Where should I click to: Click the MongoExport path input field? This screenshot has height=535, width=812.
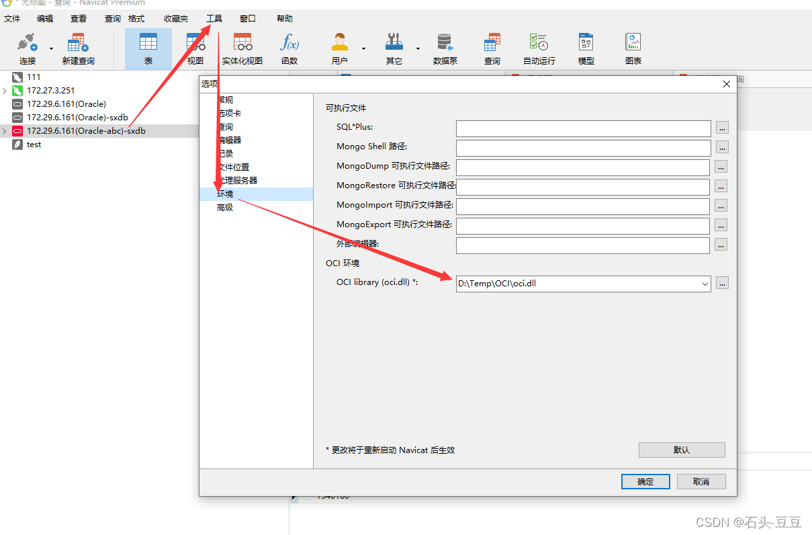click(583, 226)
